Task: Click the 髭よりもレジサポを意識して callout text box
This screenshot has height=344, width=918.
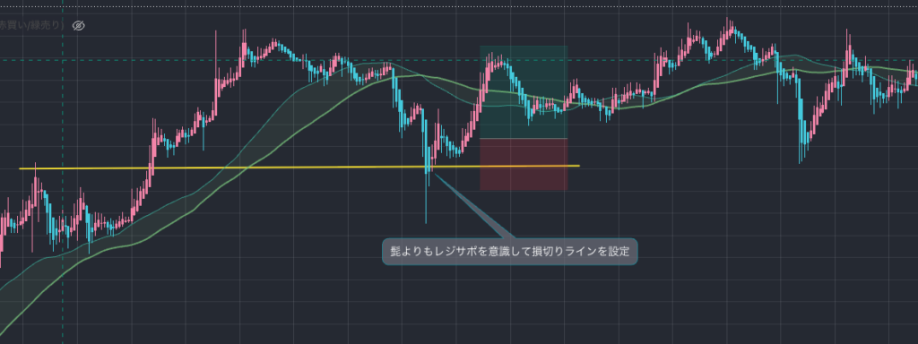Action: click(x=509, y=252)
